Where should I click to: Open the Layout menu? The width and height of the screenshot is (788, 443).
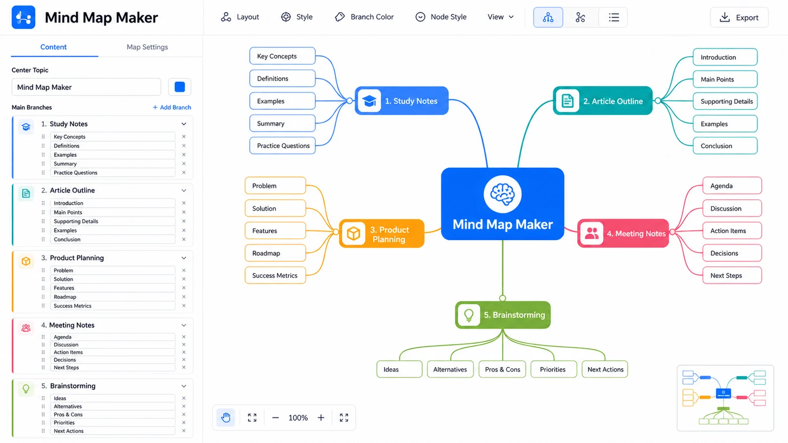[240, 17]
